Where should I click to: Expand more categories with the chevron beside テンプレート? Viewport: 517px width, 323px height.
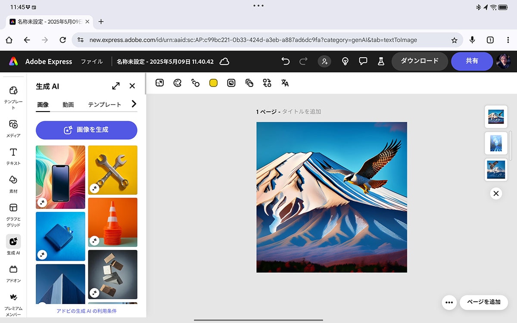(134, 104)
